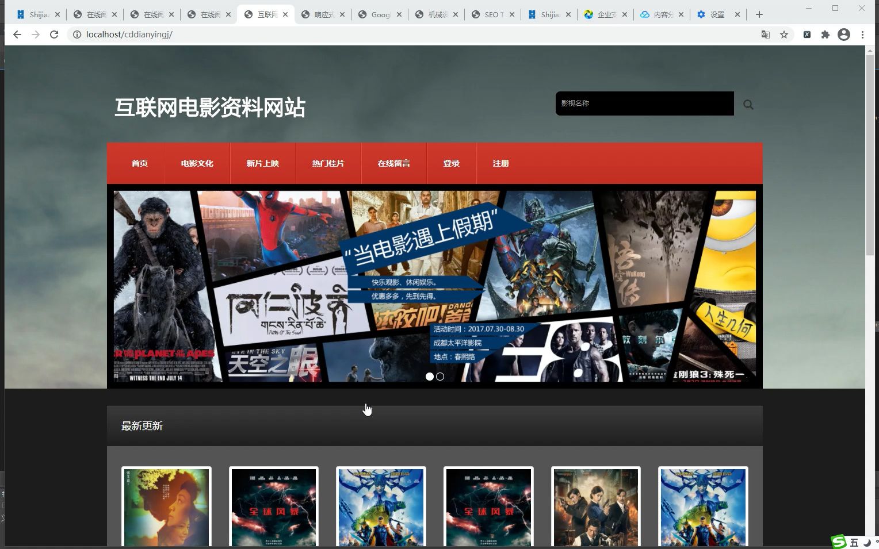
Task: Translate this page icon
Action: tap(766, 34)
